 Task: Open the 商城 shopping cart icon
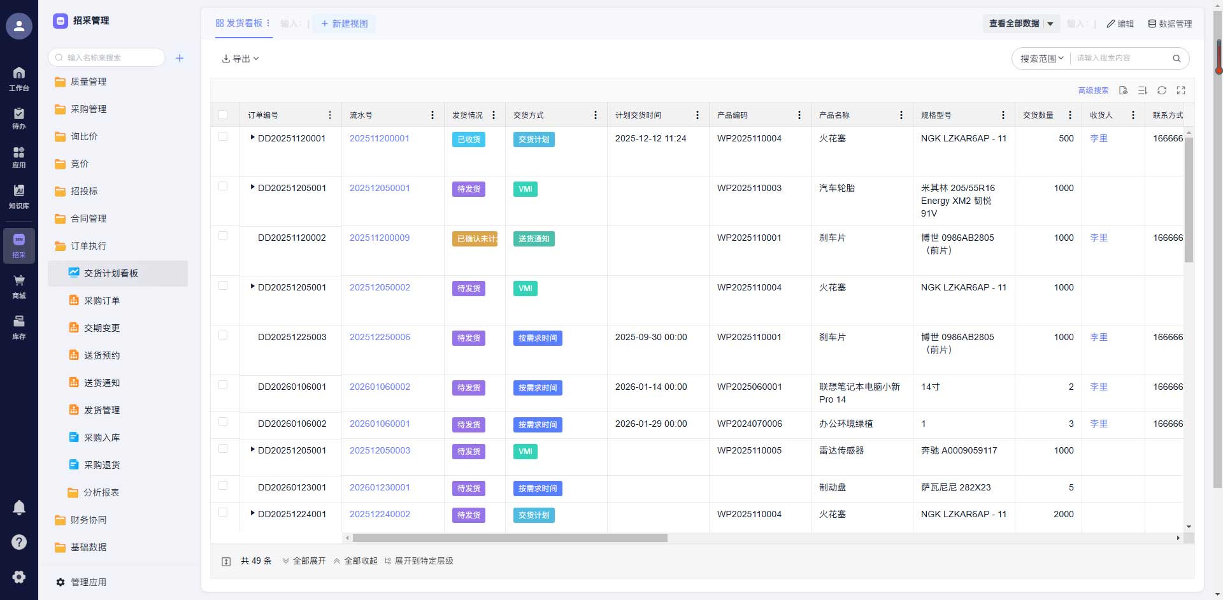pyautogui.click(x=19, y=286)
